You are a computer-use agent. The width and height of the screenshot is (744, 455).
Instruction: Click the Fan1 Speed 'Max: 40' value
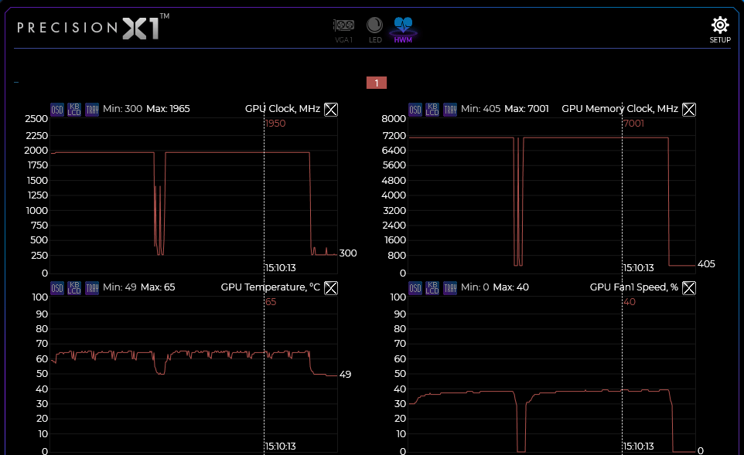(x=511, y=287)
